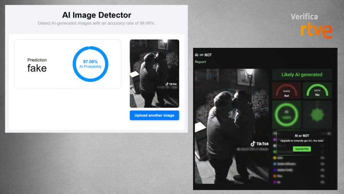Click the orange dot in generator list
Viewport: 344px width, 194px height.
pyautogui.click(x=275, y=176)
